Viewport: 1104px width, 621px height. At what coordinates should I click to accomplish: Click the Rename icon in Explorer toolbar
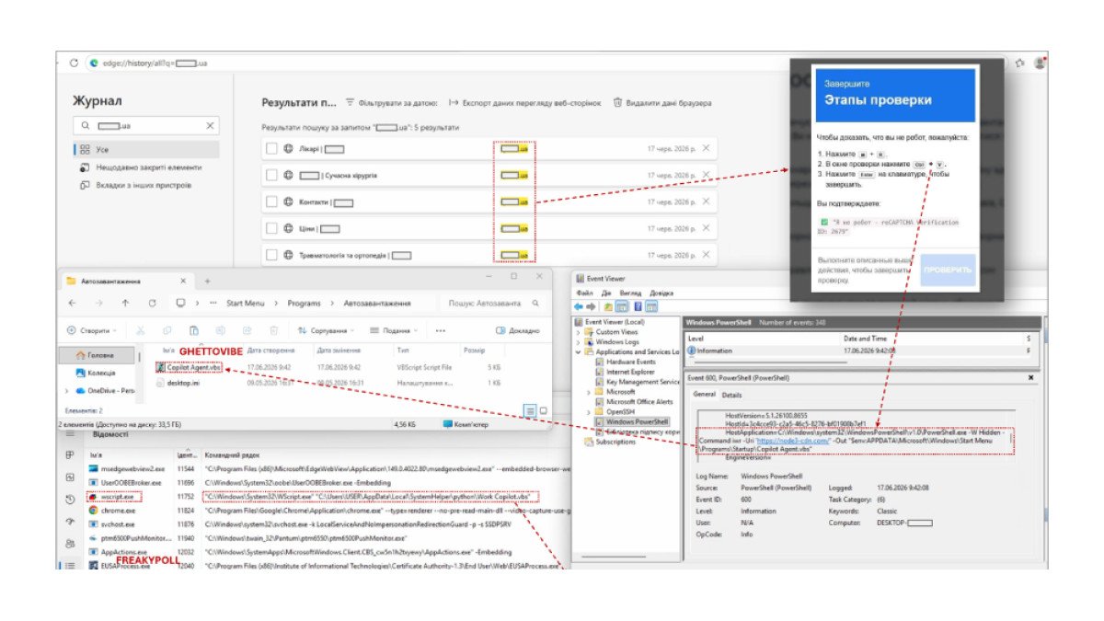point(220,330)
